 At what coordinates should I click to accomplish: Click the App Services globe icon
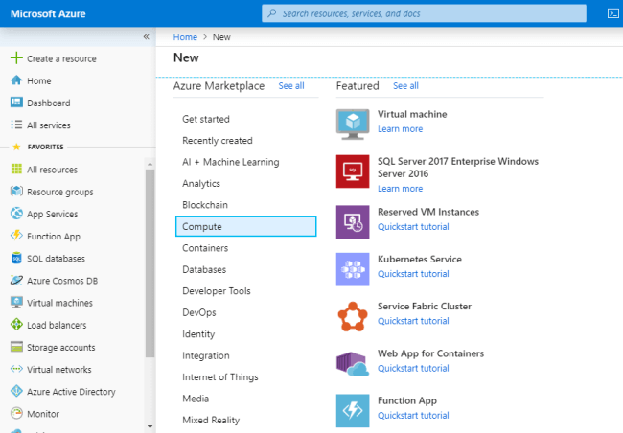pyautogui.click(x=16, y=214)
